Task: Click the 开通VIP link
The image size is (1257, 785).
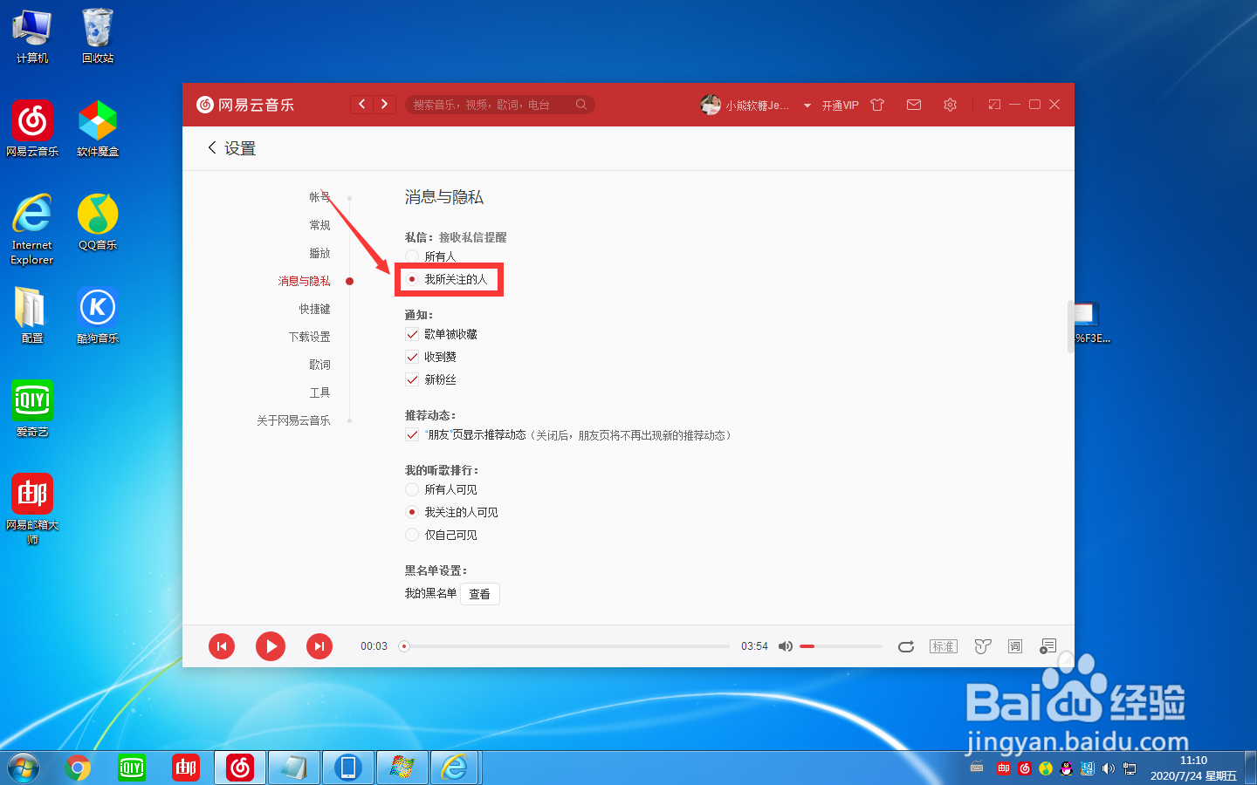Action: click(841, 105)
